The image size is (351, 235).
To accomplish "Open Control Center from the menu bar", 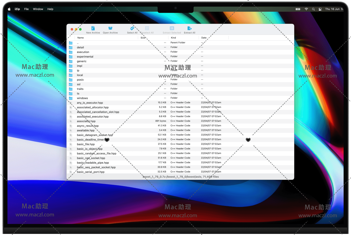I will point(320,9).
